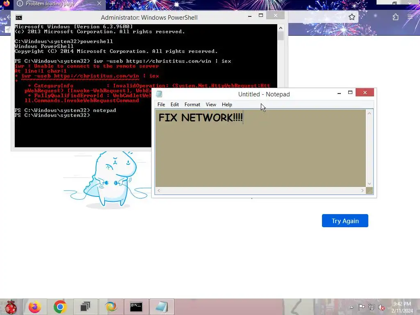Click Notepad title bar icon
This screenshot has height=315, width=420.
point(159,94)
